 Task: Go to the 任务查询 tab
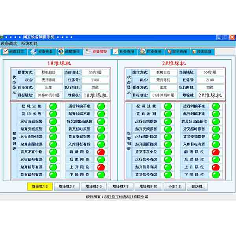click(x=124, y=52)
